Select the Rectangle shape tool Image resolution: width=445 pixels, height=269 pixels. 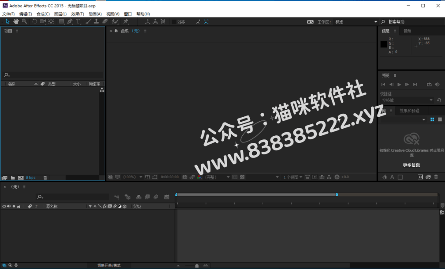[x=61, y=21]
